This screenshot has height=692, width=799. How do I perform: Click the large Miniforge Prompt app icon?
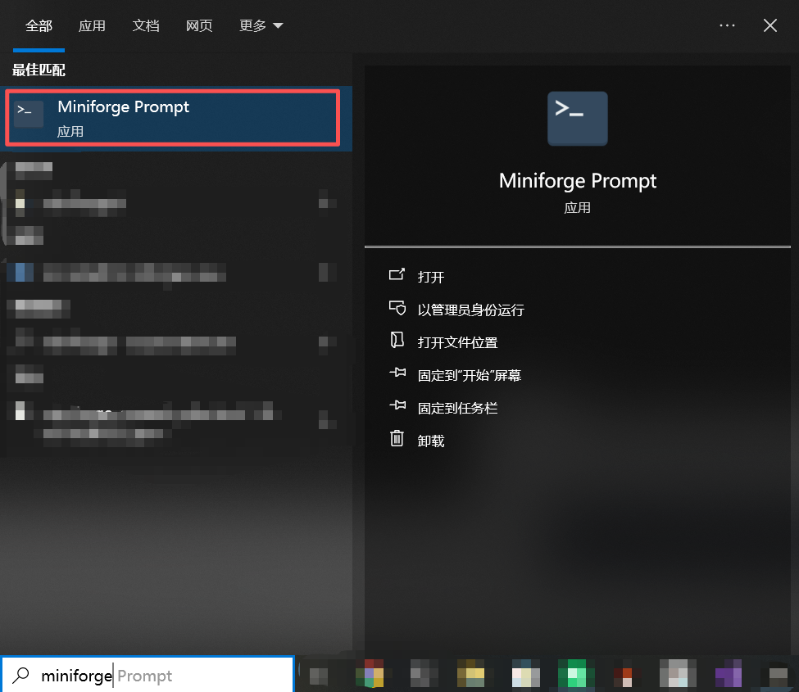[x=578, y=119]
